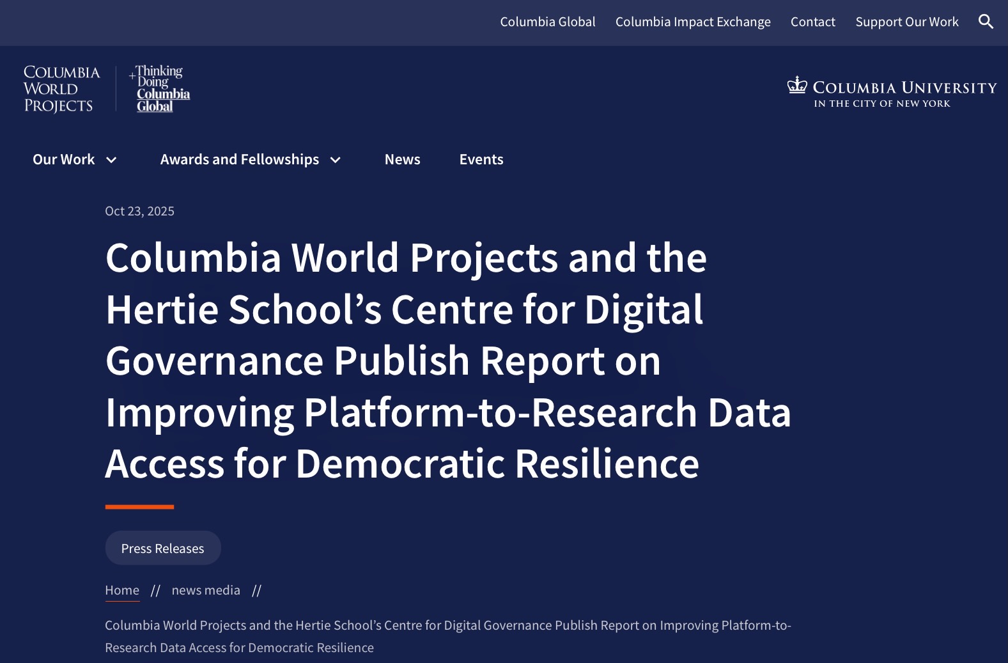
Task: Click the news media breadcrumb
Action: click(206, 590)
